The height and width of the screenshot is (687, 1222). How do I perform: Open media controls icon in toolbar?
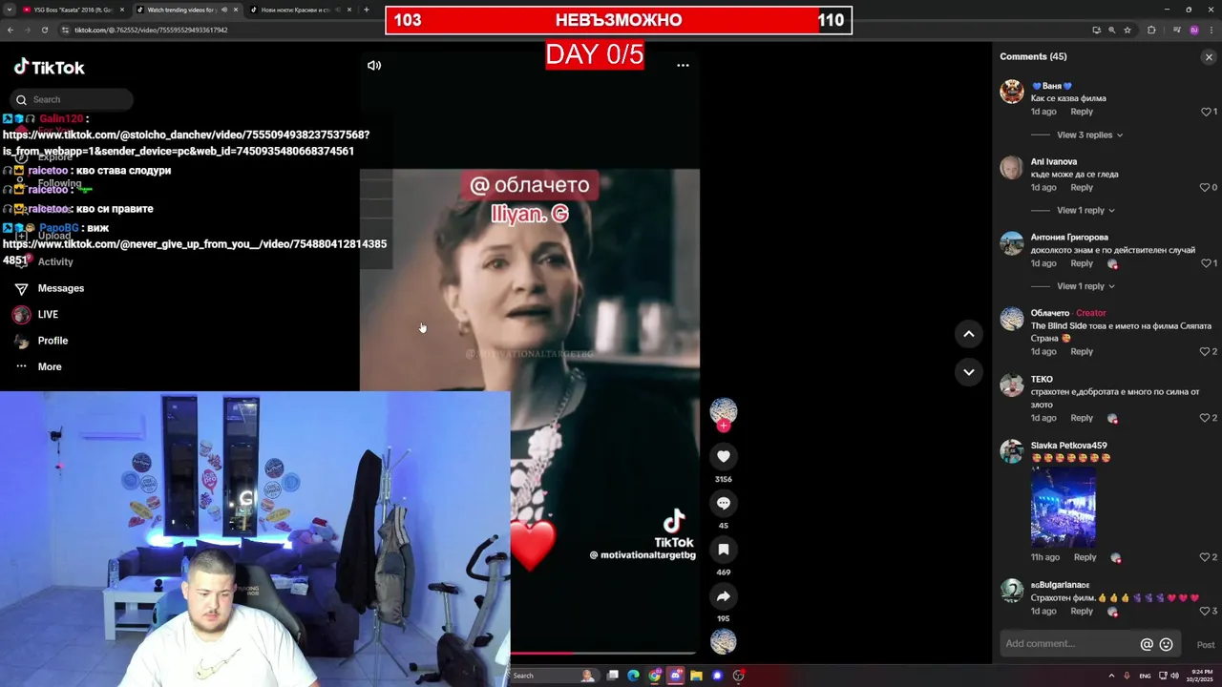pos(1177,30)
